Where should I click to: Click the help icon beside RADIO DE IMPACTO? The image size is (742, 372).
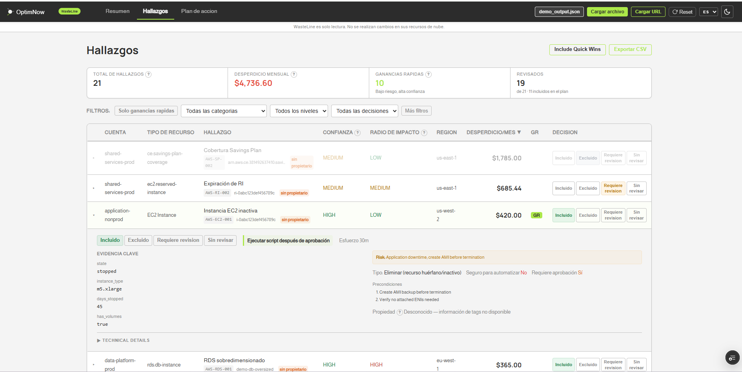(424, 132)
